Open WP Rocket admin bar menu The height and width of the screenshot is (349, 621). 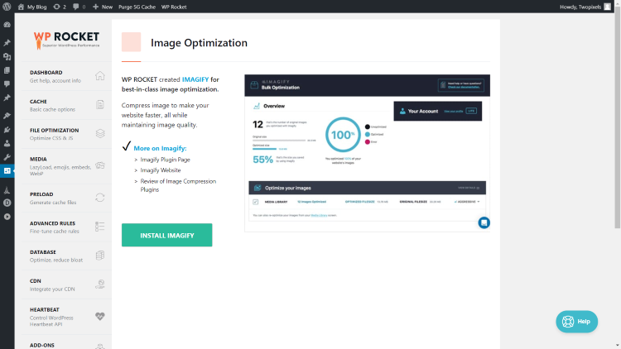click(x=174, y=7)
